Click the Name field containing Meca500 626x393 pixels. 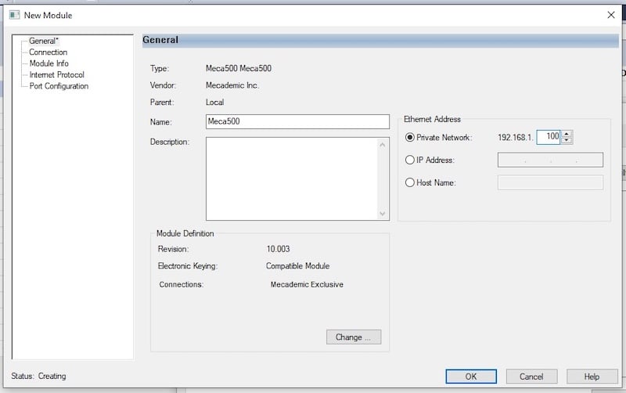(297, 121)
